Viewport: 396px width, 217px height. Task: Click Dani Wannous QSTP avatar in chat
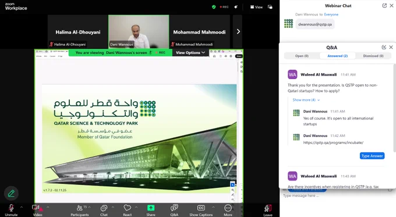point(288,23)
